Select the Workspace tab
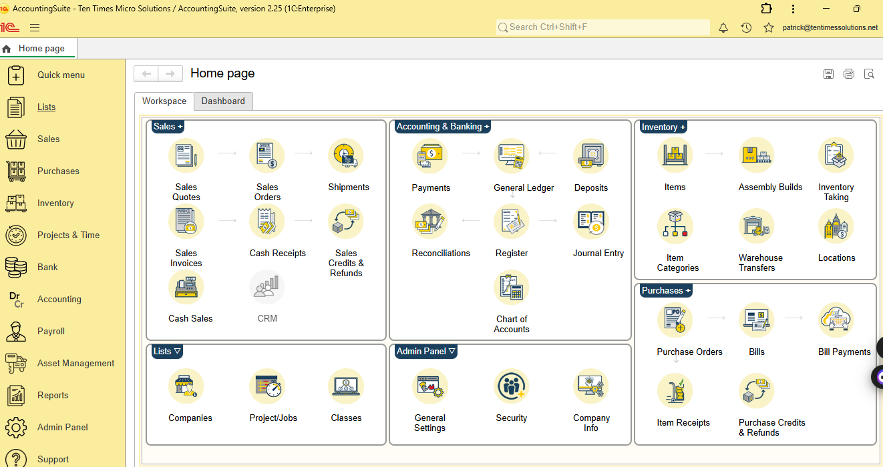This screenshot has width=883, height=467. click(x=164, y=101)
